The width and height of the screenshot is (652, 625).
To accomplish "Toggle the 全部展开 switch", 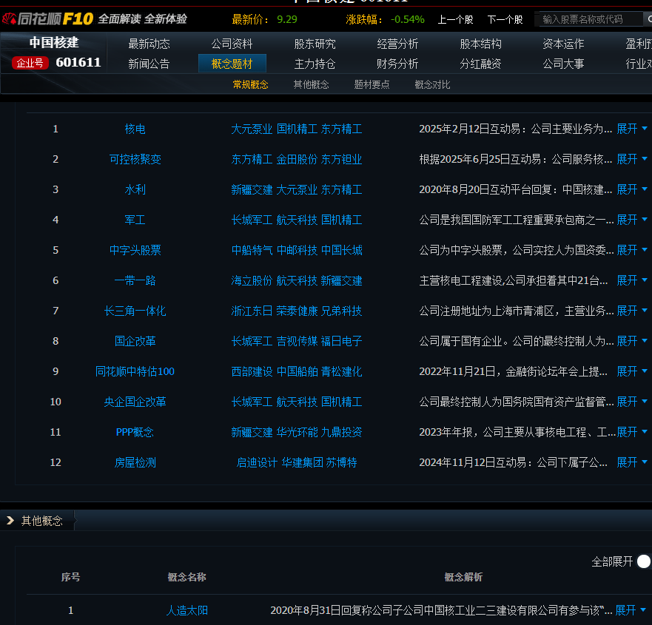I will tap(644, 561).
